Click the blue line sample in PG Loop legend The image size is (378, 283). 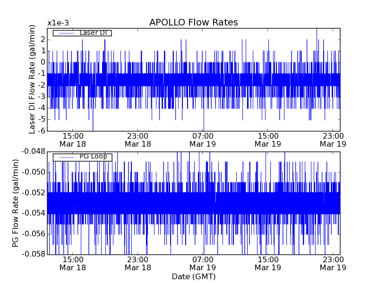coord(66,157)
